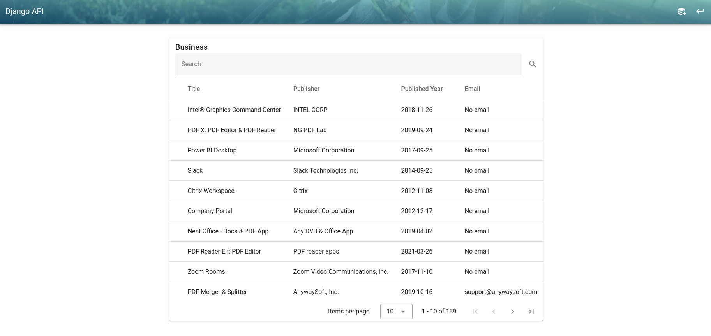The height and width of the screenshot is (336, 711).
Task: Click Any DVD & Office App publisher
Action: point(323,231)
